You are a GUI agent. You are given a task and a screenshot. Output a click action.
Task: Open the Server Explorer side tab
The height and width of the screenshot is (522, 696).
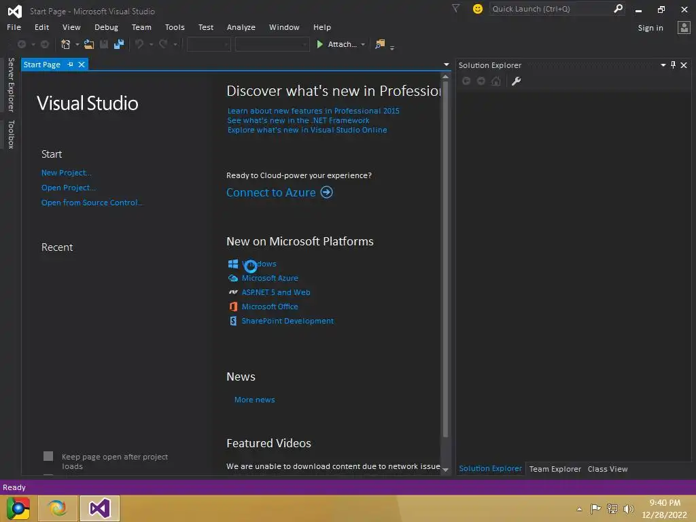[x=11, y=85]
